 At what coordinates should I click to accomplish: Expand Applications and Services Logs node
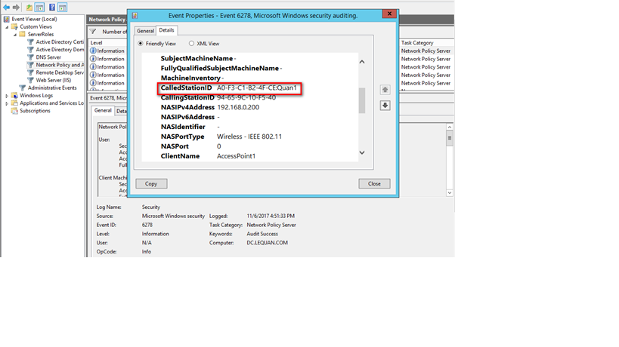(x=7, y=103)
